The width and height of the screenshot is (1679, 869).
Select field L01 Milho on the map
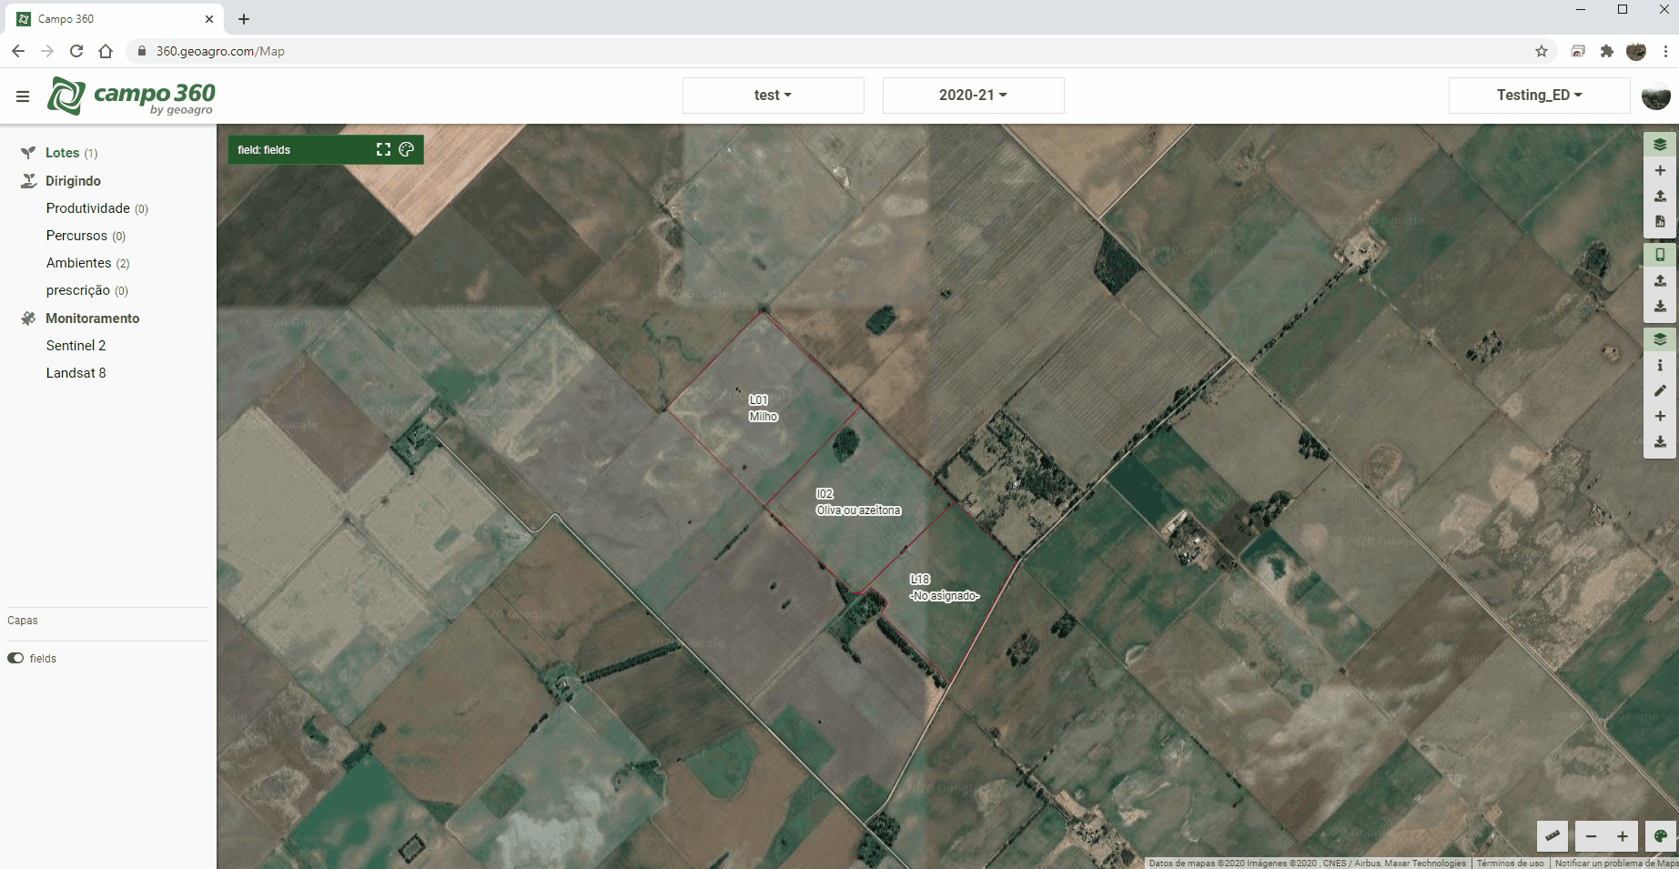[x=763, y=408]
